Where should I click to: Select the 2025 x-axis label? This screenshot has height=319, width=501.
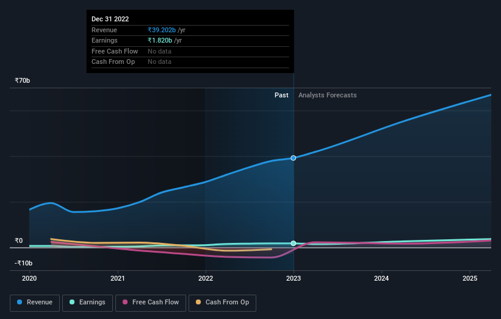coord(470,278)
